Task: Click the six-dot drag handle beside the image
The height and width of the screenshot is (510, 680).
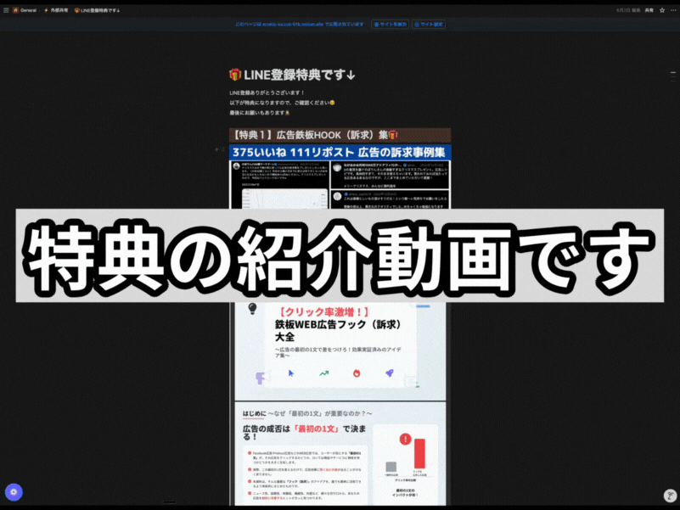Action: coord(223,149)
